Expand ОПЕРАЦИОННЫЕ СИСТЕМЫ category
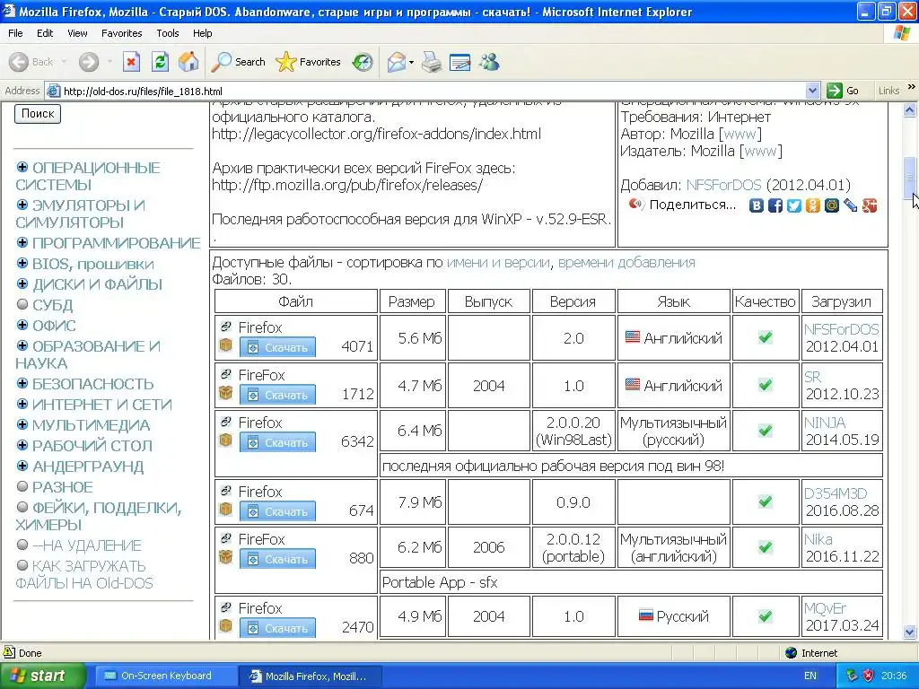 (22, 167)
